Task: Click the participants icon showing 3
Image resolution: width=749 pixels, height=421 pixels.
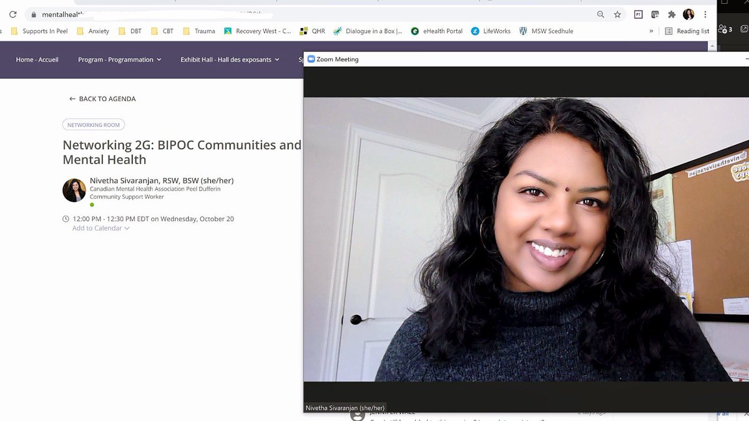Action: pyautogui.click(x=725, y=29)
